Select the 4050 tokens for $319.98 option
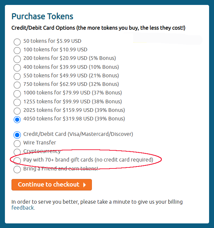Screen dimensions: 214x228 [17, 119]
